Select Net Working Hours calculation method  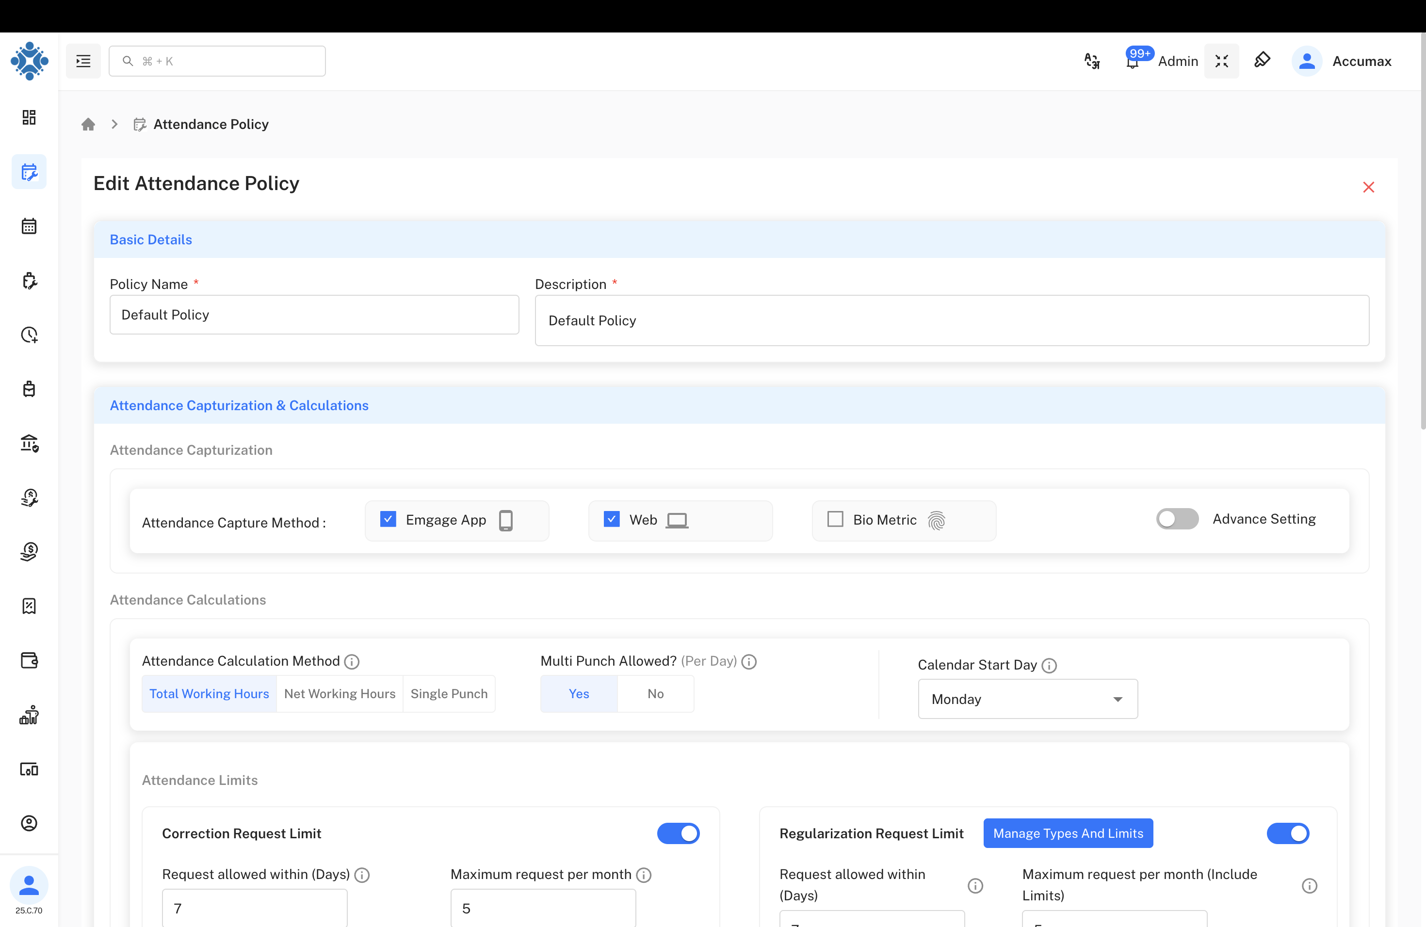(x=340, y=693)
